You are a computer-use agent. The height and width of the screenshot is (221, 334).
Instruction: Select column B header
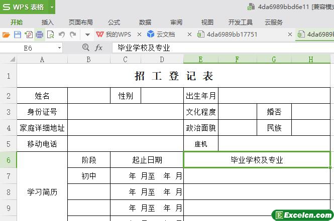[x=89, y=60]
